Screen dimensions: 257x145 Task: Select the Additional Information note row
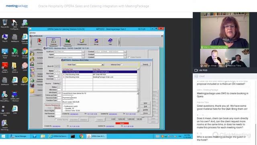(x=100, y=72)
